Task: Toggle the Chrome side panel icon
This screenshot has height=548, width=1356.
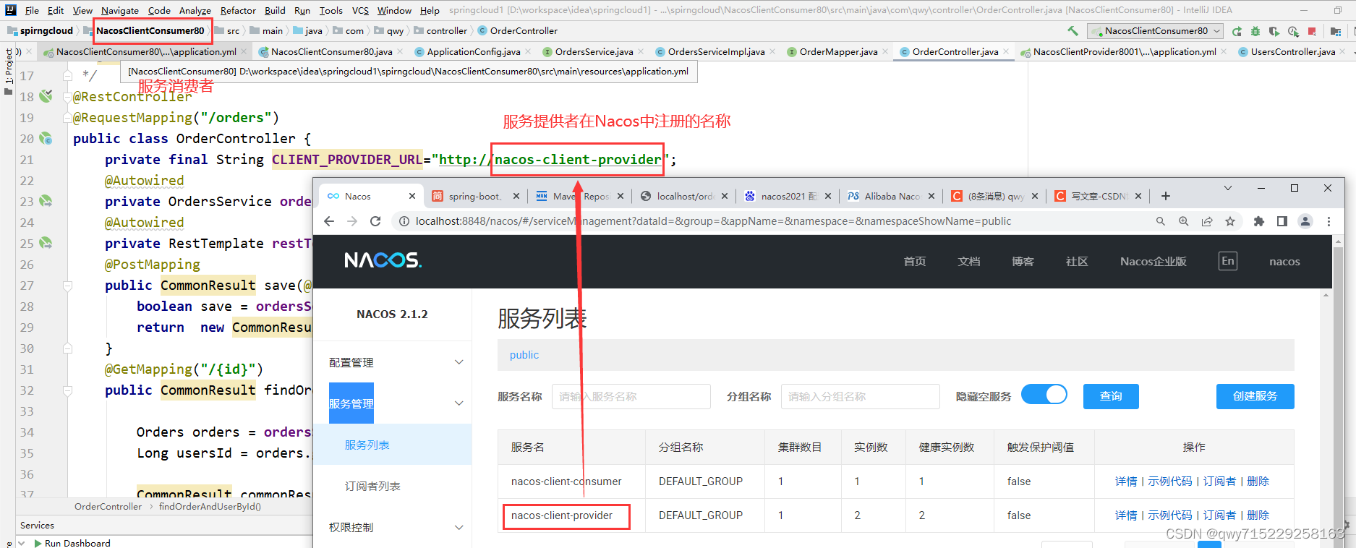Action: [x=1282, y=221]
